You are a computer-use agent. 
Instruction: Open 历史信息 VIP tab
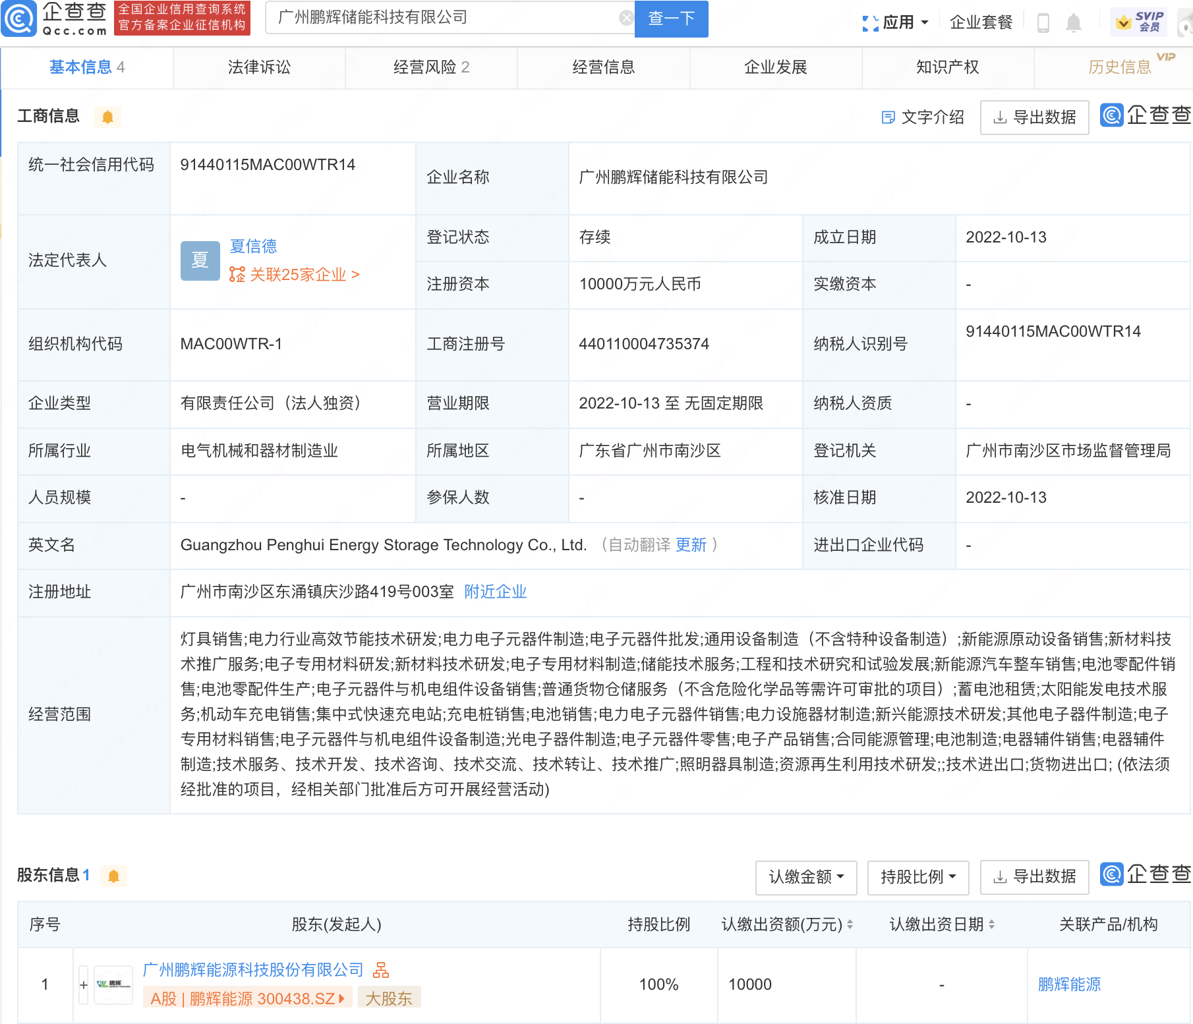click(1120, 67)
